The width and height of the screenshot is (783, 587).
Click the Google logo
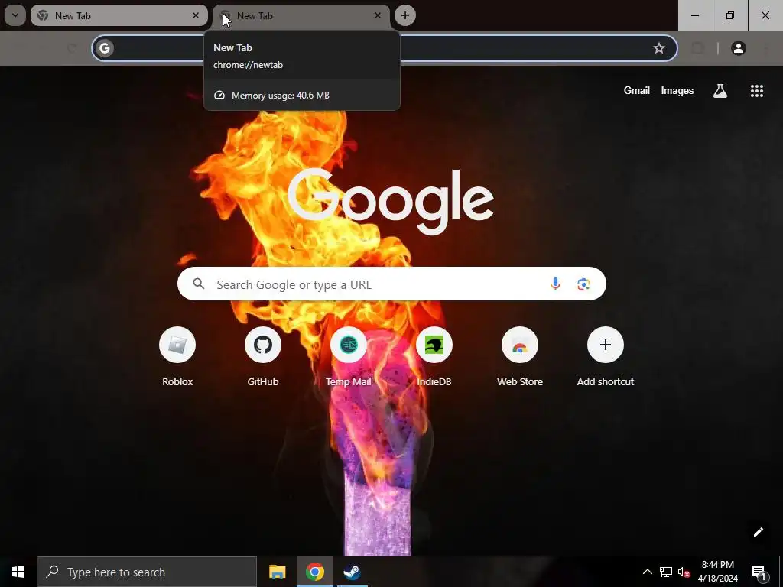click(391, 201)
